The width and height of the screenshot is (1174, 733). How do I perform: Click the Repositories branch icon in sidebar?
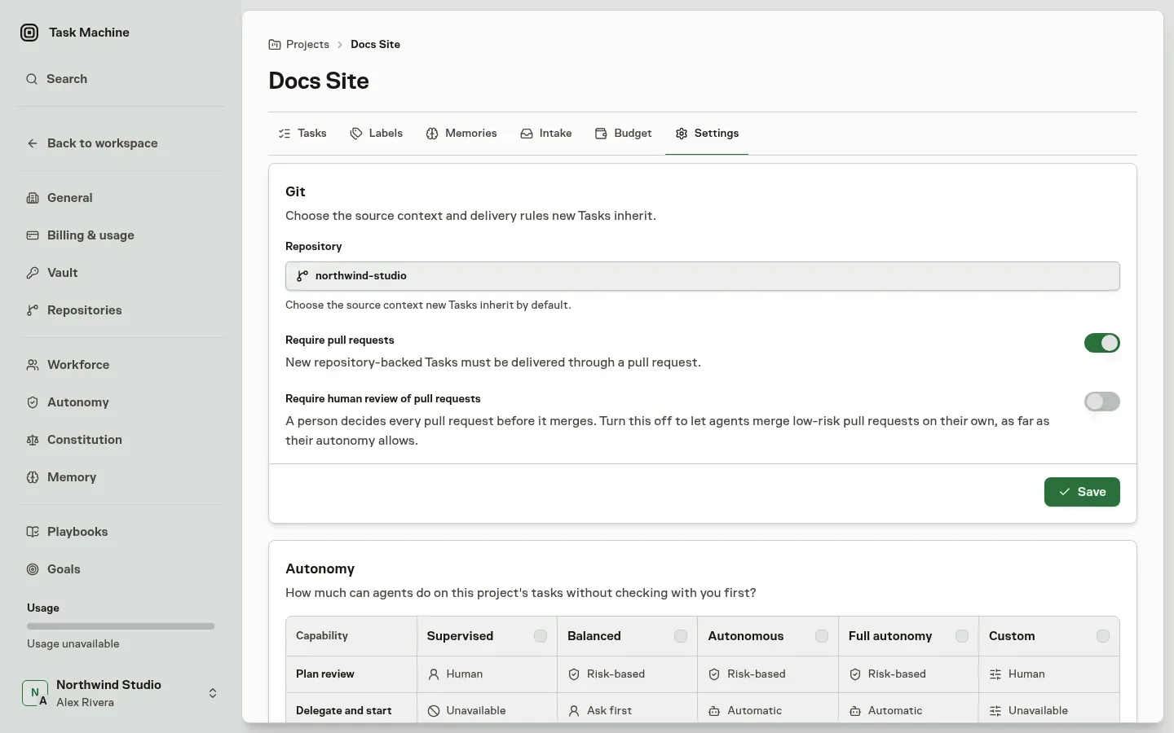[x=33, y=310]
